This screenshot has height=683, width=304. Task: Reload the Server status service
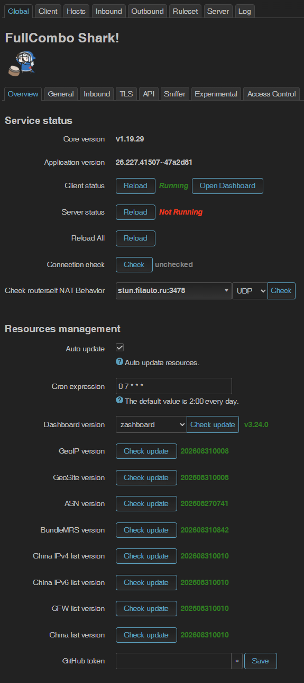(135, 212)
